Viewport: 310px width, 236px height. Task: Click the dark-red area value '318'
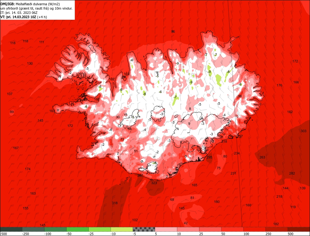[115, 203]
